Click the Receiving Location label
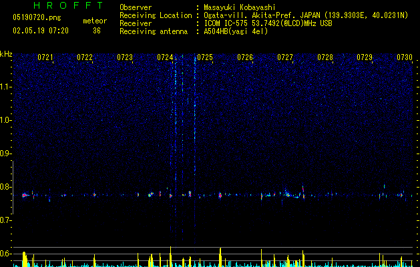 pyautogui.click(x=156, y=15)
